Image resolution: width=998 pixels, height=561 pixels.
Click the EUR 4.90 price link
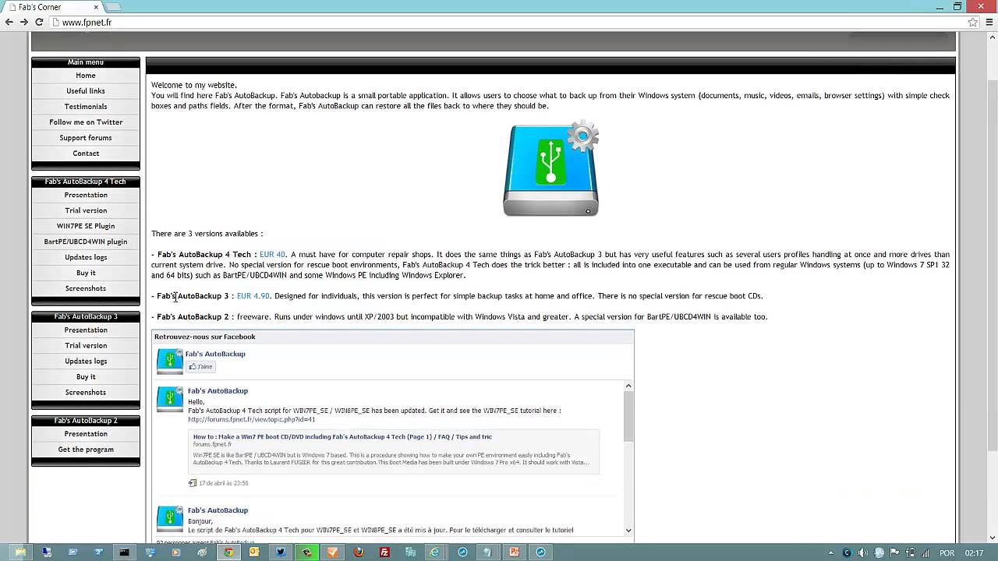click(x=253, y=296)
